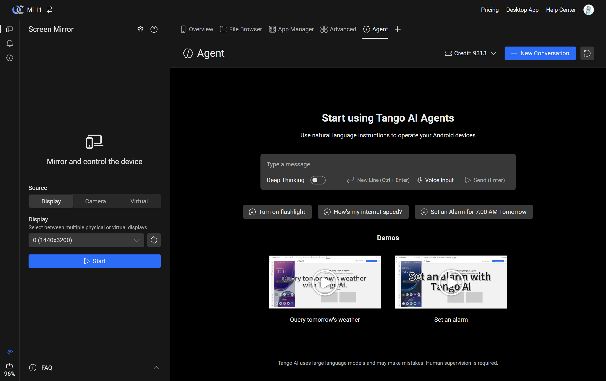The width and height of the screenshot is (606, 381).
Task: Open the Desktop App link
Action: click(x=522, y=10)
